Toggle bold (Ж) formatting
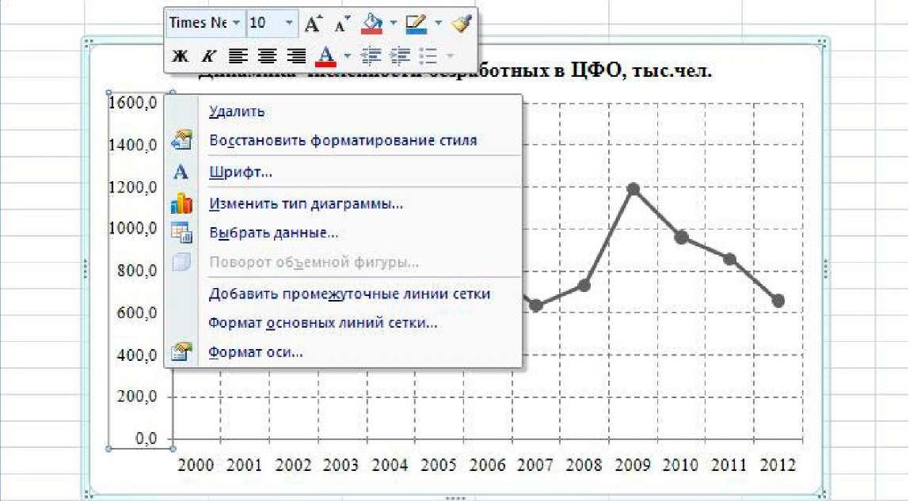Image resolution: width=909 pixels, height=501 pixels. pyautogui.click(x=181, y=56)
